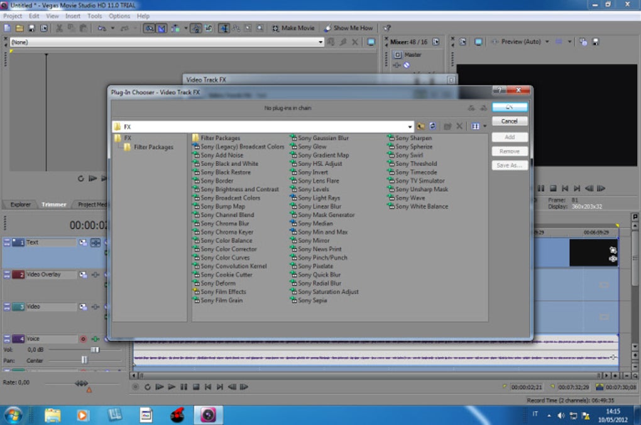
Task: Click the Master bus icon in Mixer
Action: pyautogui.click(x=397, y=55)
